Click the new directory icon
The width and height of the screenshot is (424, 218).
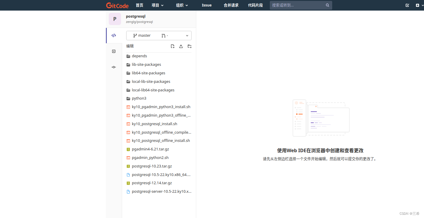click(189, 46)
